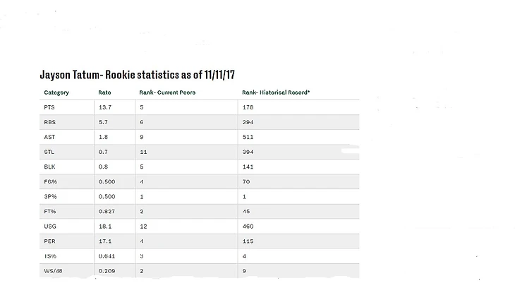The width and height of the screenshot is (515, 283).
Task: Click the AST rate value '1.8'
Action: tap(103, 137)
